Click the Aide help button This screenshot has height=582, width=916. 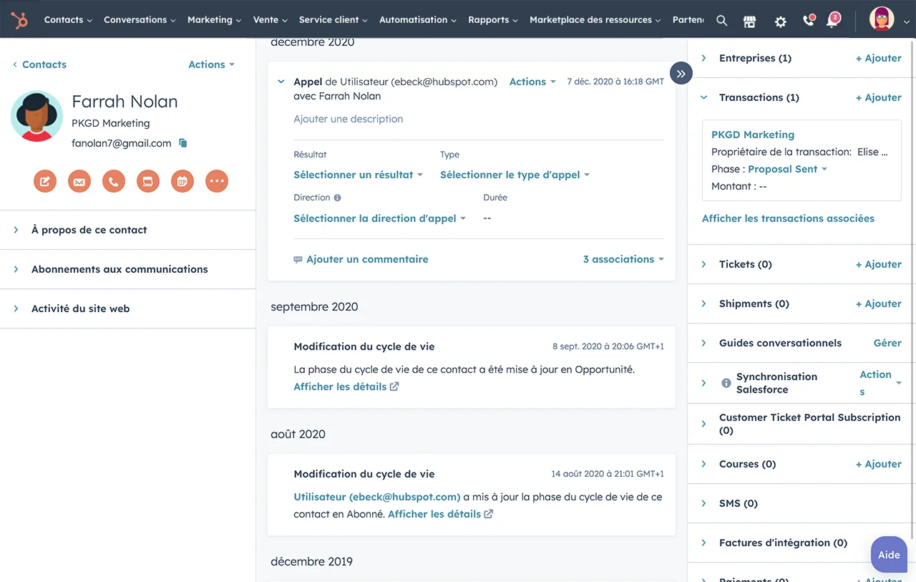tap(889, 555)
